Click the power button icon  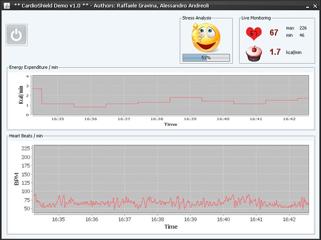17,35
